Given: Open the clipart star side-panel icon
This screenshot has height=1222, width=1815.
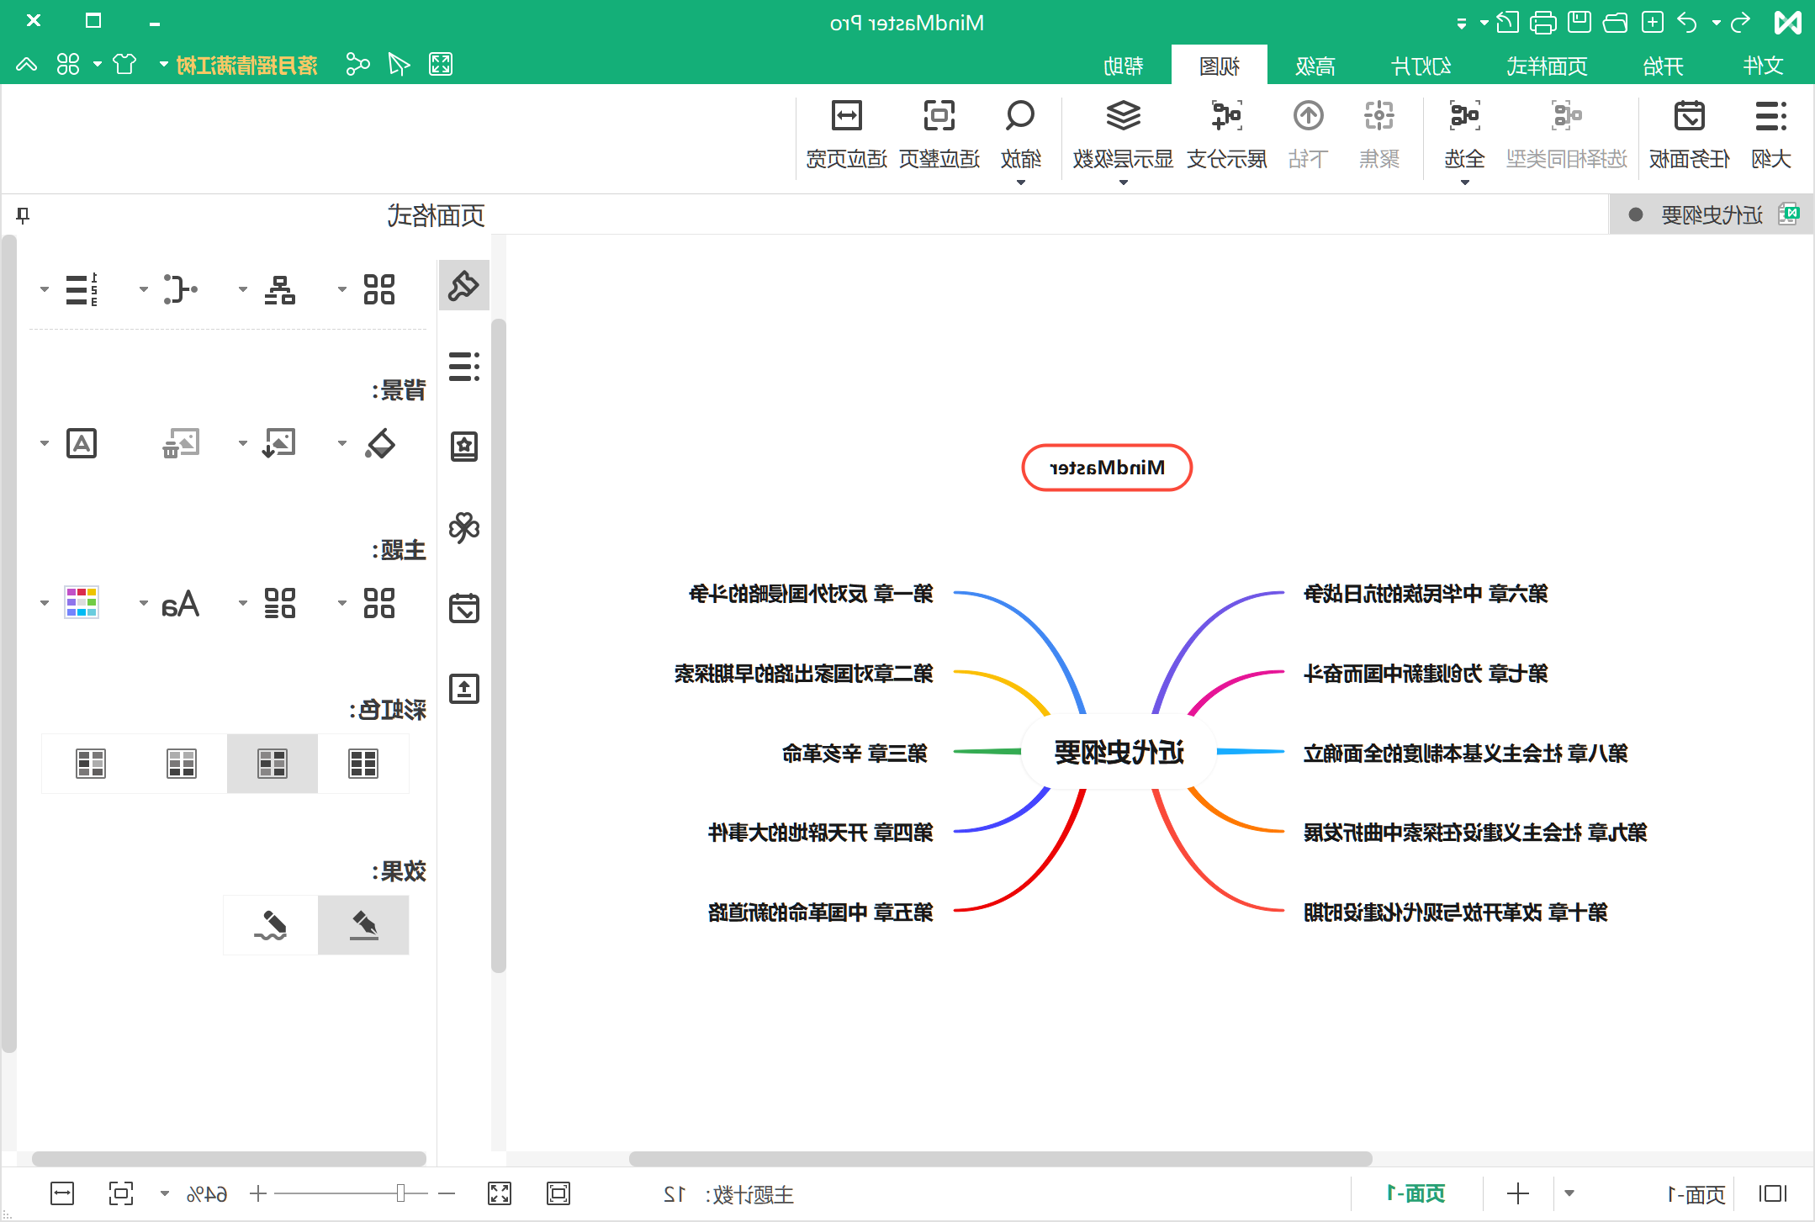Looking at the screenshot, I should pyautogui.click(x=463, y=447).
